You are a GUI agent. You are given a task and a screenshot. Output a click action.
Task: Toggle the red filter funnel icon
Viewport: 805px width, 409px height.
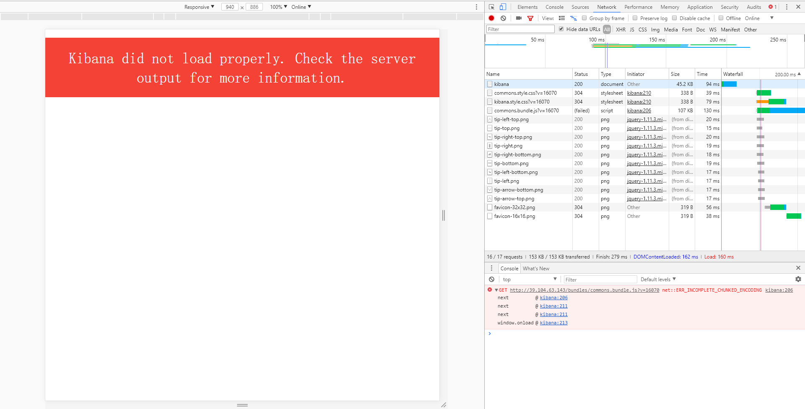(x=530, y=18)
